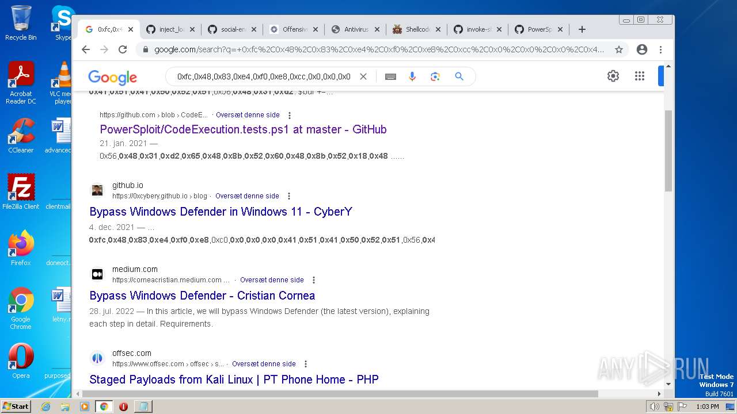Open Chrome's three-dot menu
This screenshot has height=414, width=737.
(660, 49)
